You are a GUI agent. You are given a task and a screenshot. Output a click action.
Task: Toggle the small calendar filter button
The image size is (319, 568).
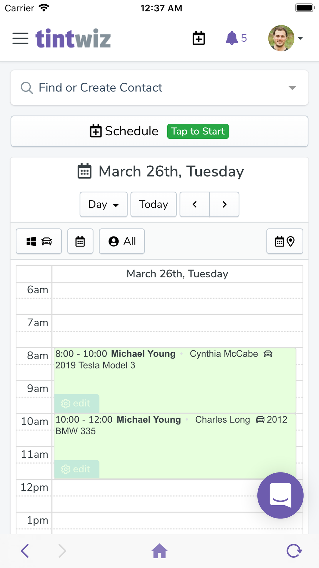(x=80, y=241)
